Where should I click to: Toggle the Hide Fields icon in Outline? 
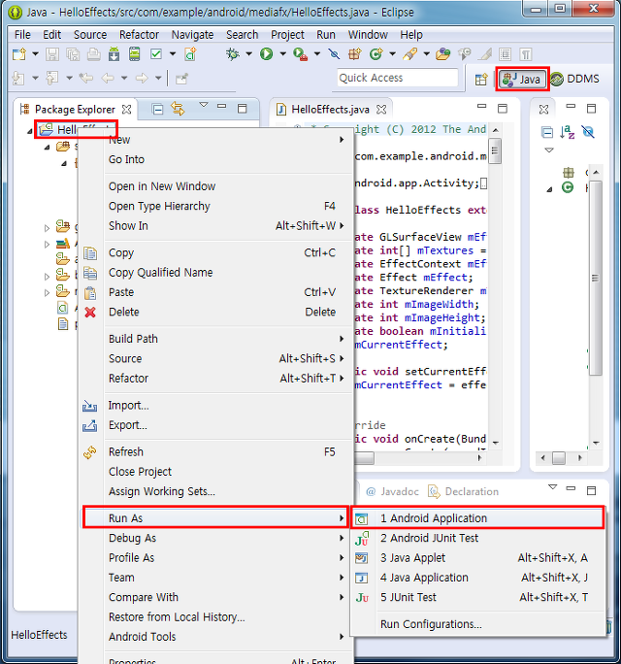point(588,133)
